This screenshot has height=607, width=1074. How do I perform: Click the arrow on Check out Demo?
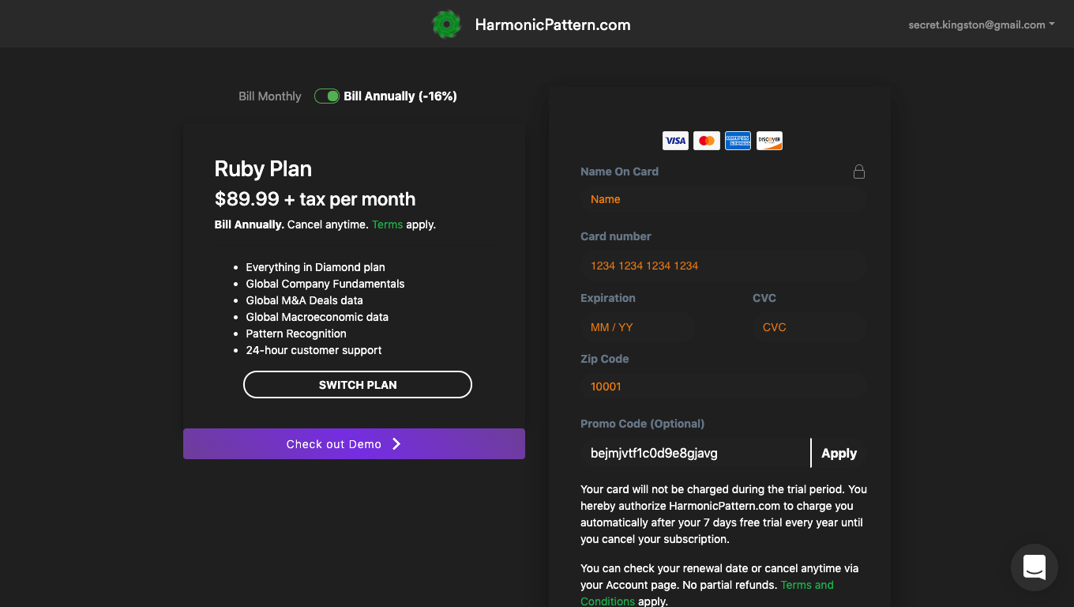(x=396, y=444)
